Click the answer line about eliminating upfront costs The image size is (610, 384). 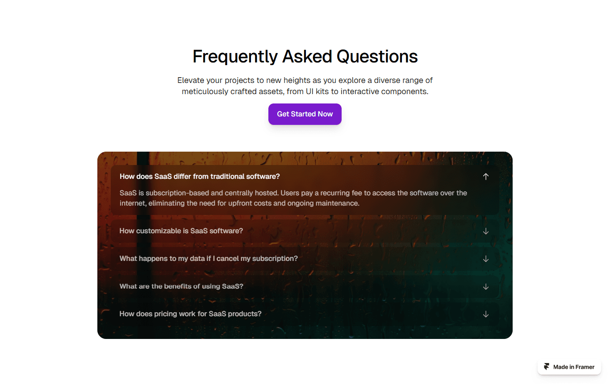click(x=239, y=203)
